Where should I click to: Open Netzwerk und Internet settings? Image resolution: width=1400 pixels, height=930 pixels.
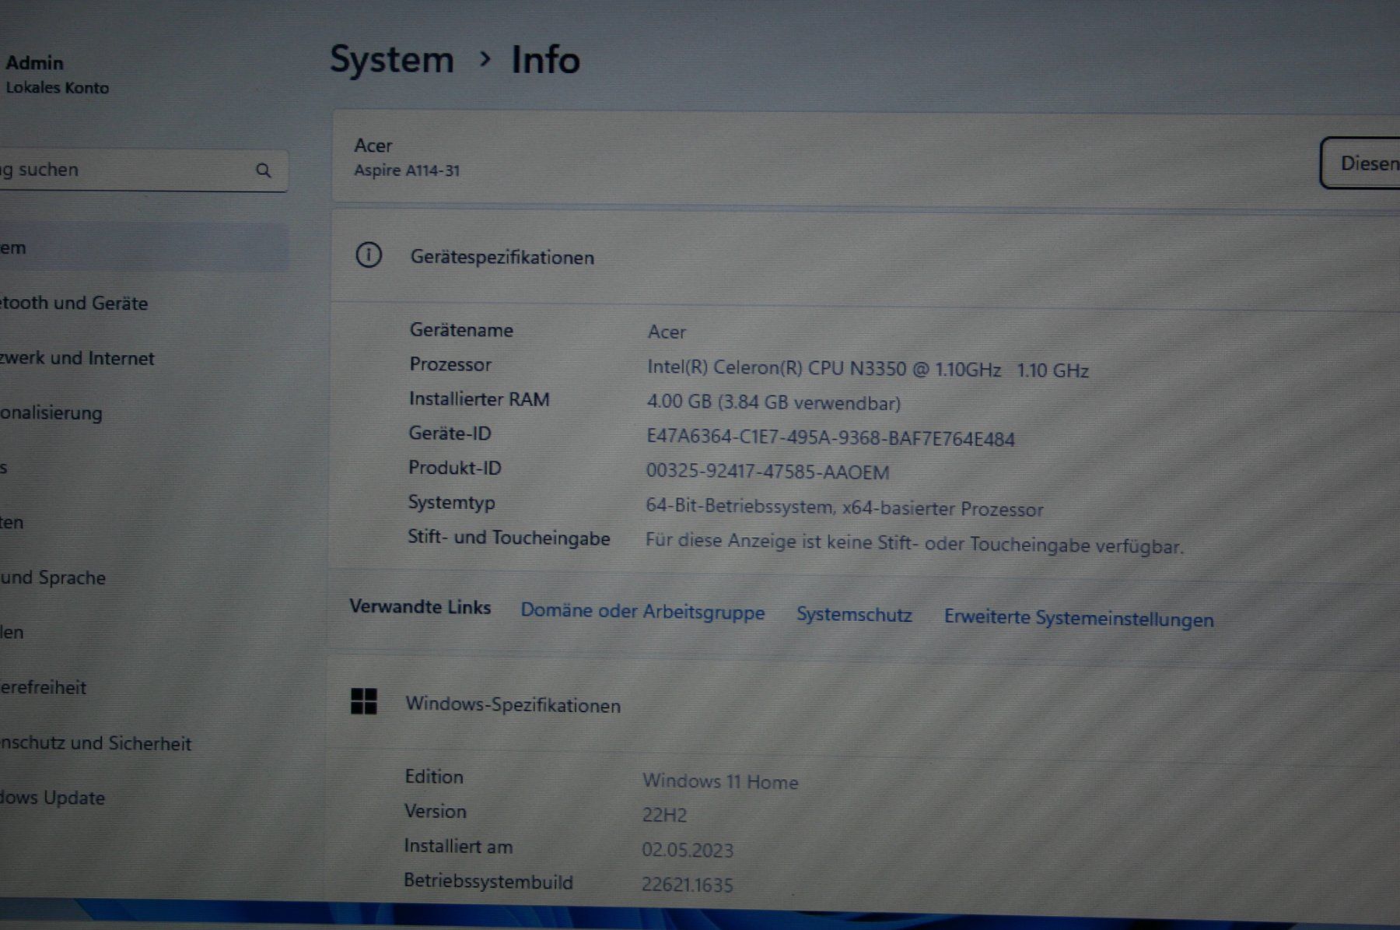coord(77,358)
